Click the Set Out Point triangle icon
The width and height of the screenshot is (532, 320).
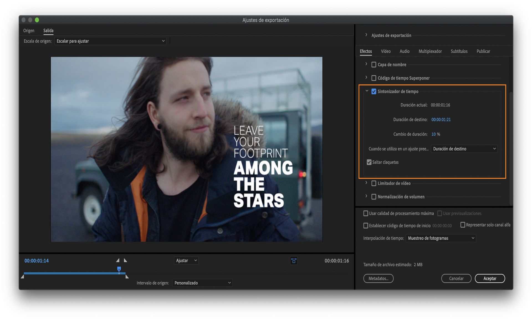click(126, 260)
